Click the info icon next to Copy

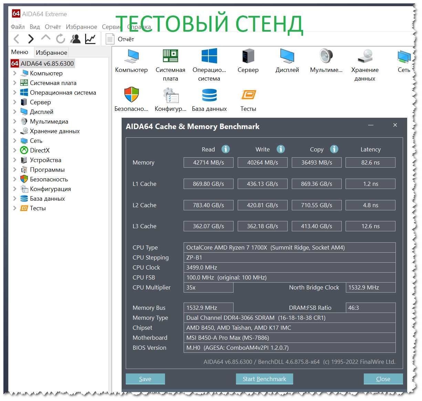(334, 149)
